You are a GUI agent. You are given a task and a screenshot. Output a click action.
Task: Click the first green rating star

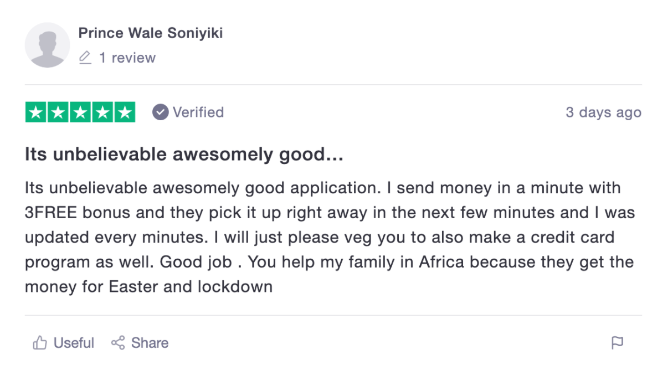[36, 112]
